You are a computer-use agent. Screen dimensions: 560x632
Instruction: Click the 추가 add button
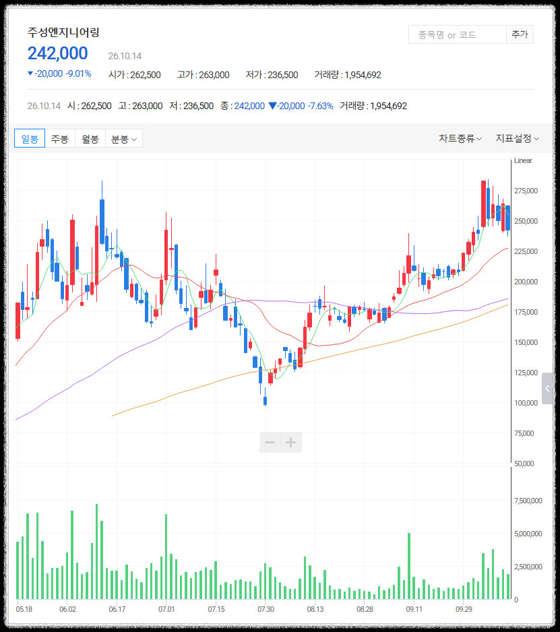pyautogui.click(x=520, y=34)
